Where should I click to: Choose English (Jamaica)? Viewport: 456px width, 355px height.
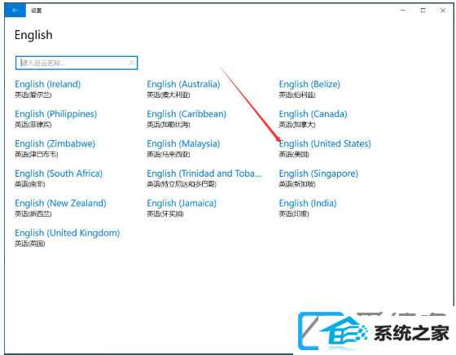182,208
